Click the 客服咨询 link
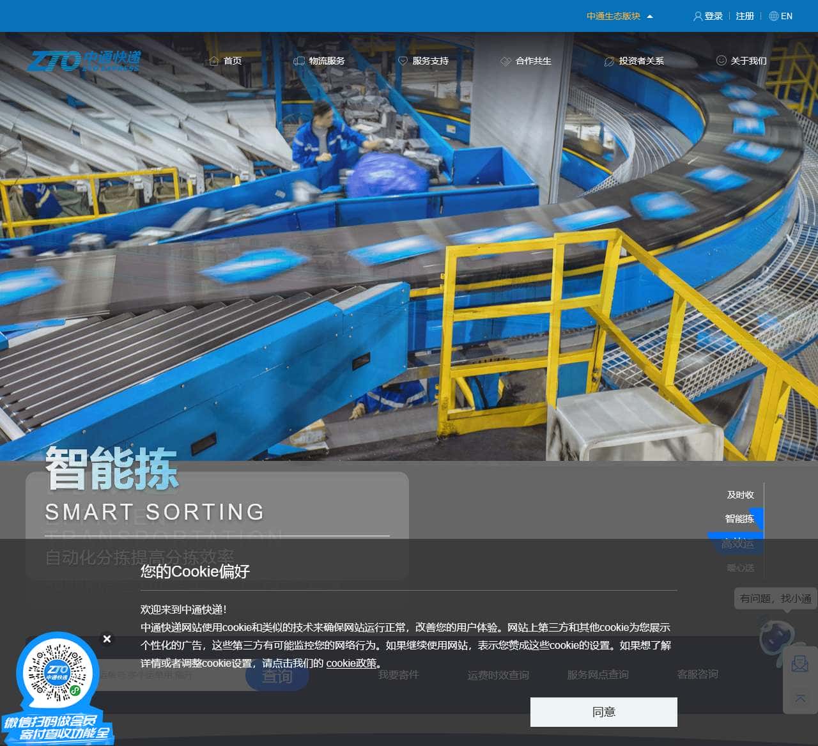Image resolution: width=818 pixels, height=746 pixels. pos(697,674)
